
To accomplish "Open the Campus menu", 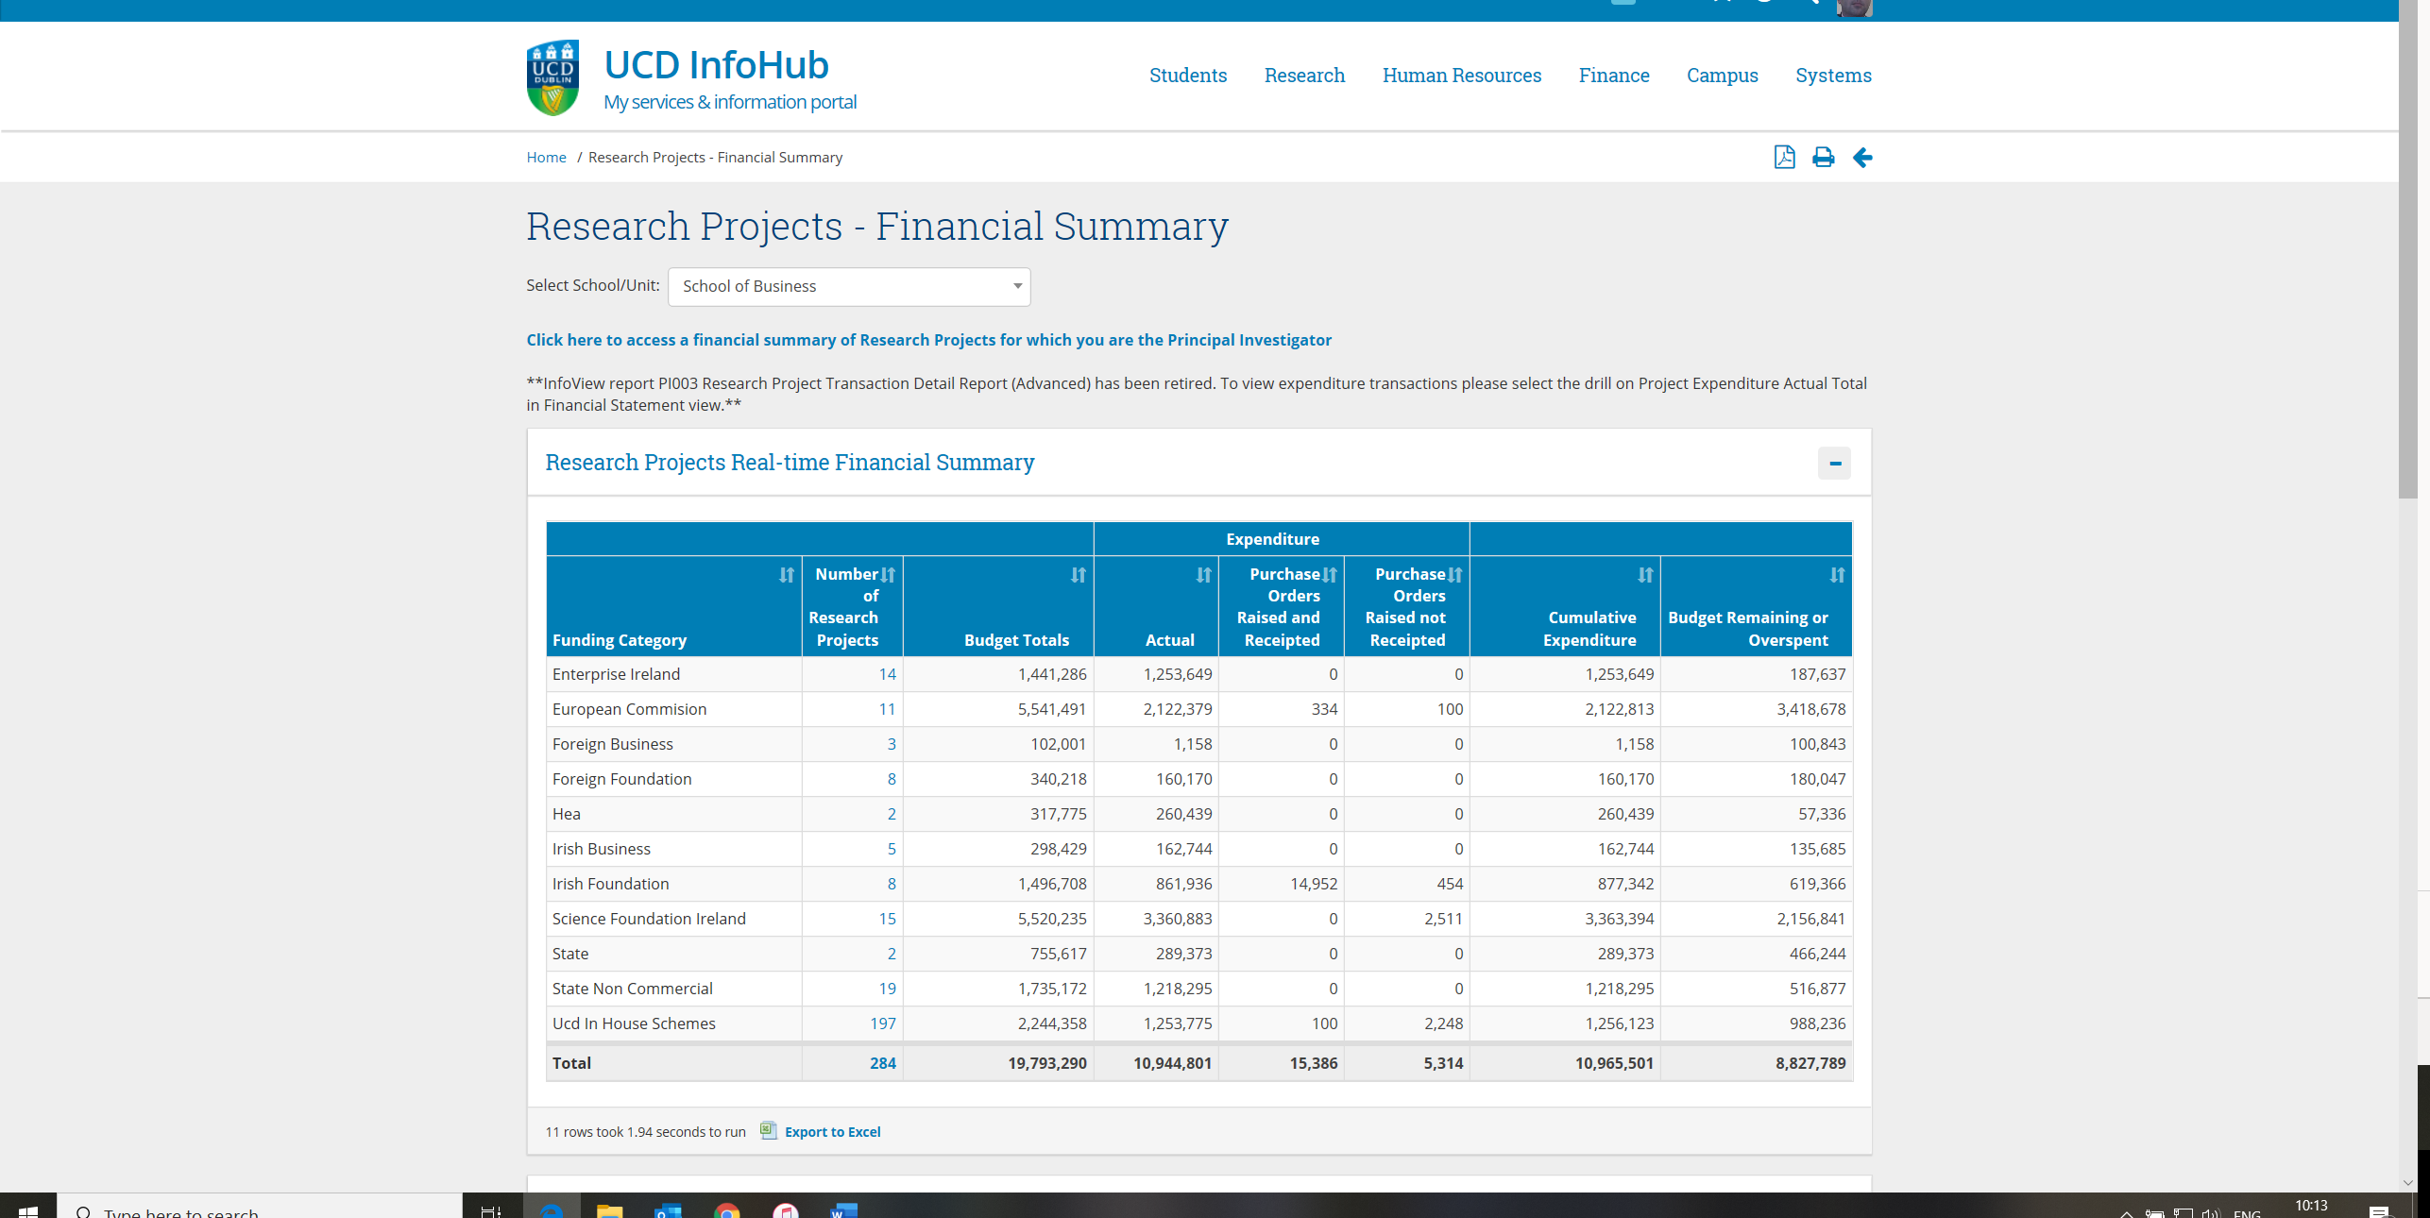I will point(1722,76).
